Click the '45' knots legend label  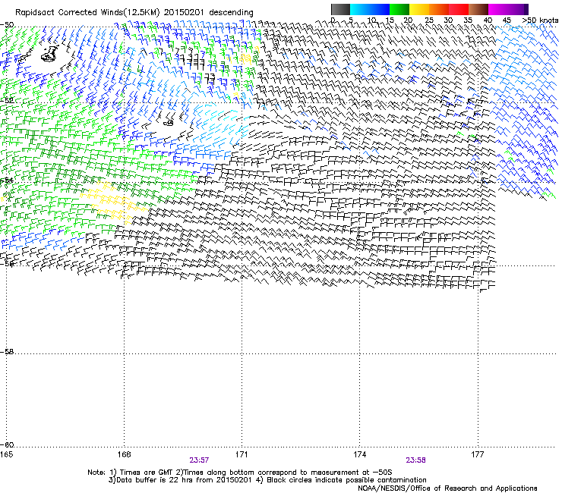click(x=507, y=20)
